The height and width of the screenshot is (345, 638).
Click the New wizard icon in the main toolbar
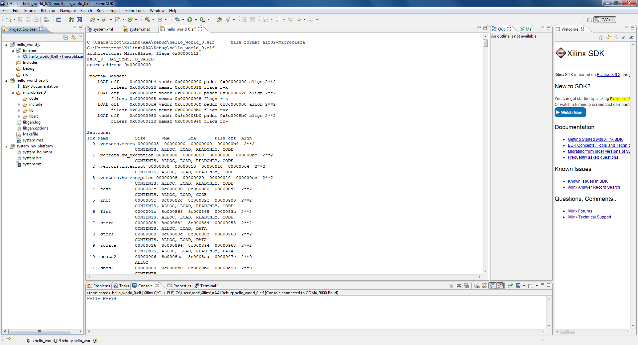click(8, 20)
